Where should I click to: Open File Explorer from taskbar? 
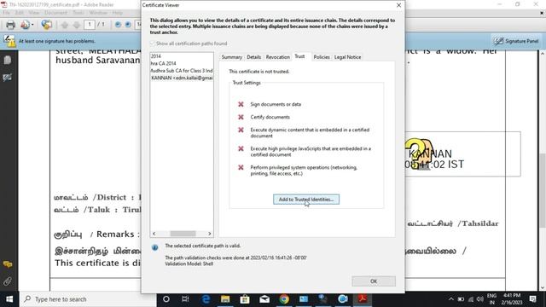click(225, 299)
